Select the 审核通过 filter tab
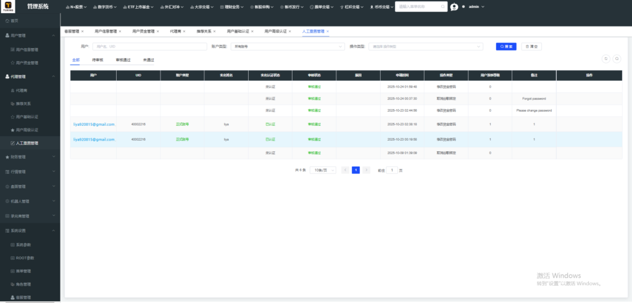 pos(123,60)
